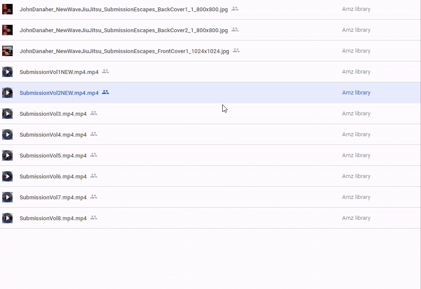Click the video play icon for SubmissionVol1NEW.mp4.mp4
The height and width of the screenshot is (289, 421).
[7, 72]
